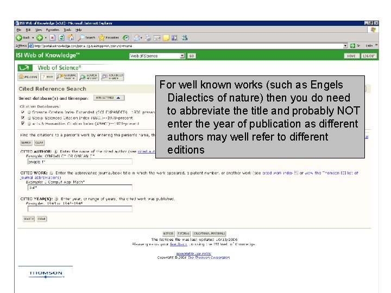
Task: Click the Research books toolbar icon
Action: coord(174,38)
